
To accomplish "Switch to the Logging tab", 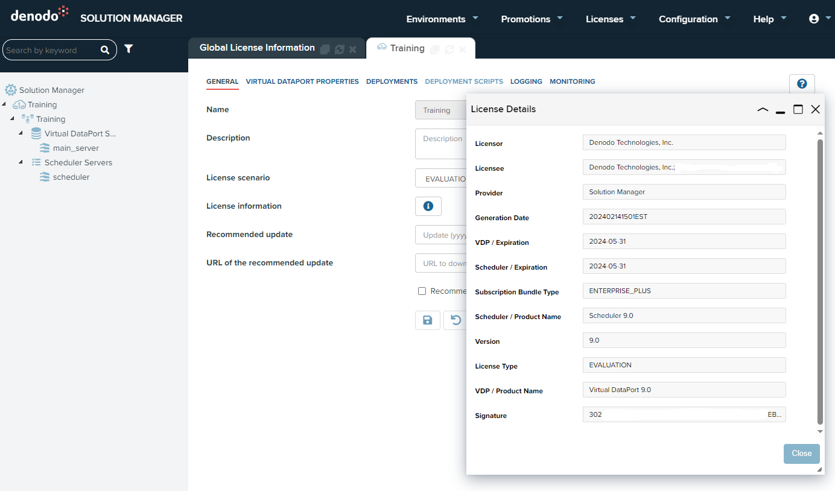I will click(526, 81).
